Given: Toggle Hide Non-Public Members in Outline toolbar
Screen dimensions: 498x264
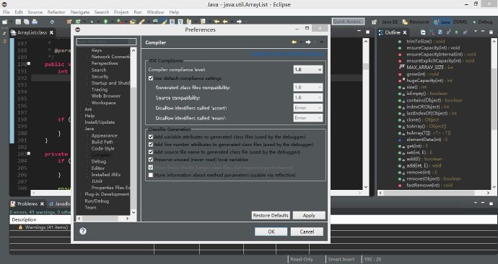Looking at the screenshot, I should (456, 32).
